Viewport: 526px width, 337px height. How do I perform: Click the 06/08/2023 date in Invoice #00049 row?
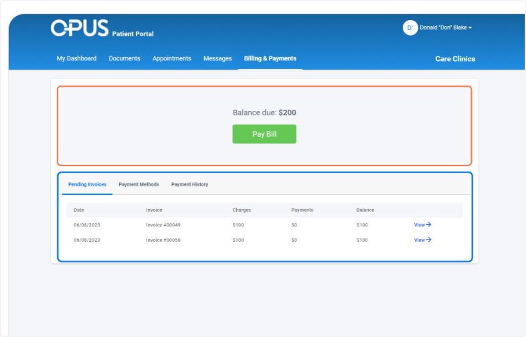coord(87,225)
